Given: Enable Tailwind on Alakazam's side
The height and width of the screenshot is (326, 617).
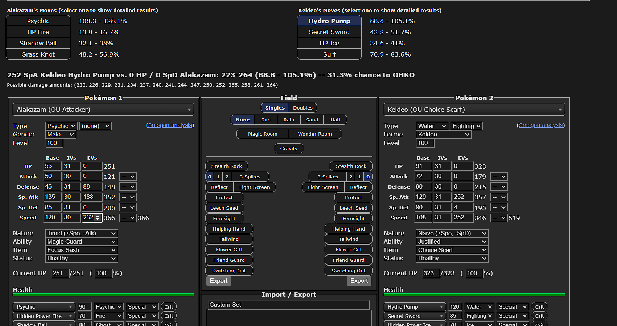Looking at the screenshot, I should pos(229,239).
